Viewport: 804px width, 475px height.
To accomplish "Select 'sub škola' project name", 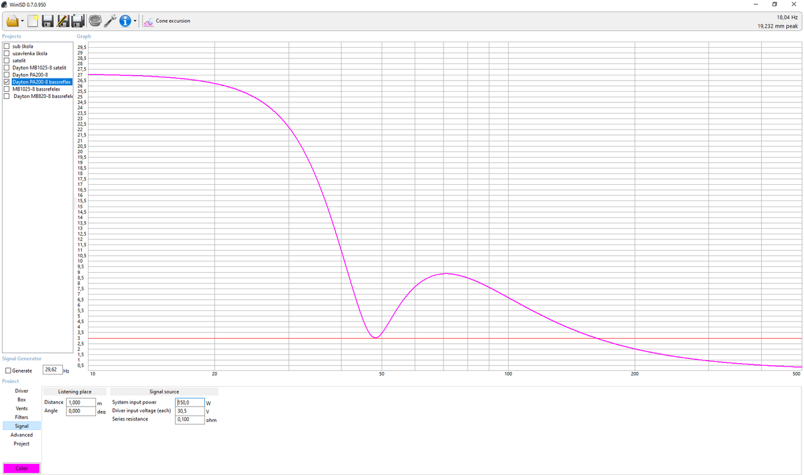I will tap(23, 46).
